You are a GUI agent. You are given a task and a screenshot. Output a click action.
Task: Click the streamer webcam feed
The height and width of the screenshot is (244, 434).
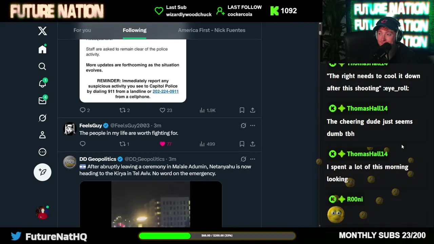pos(378,31)
